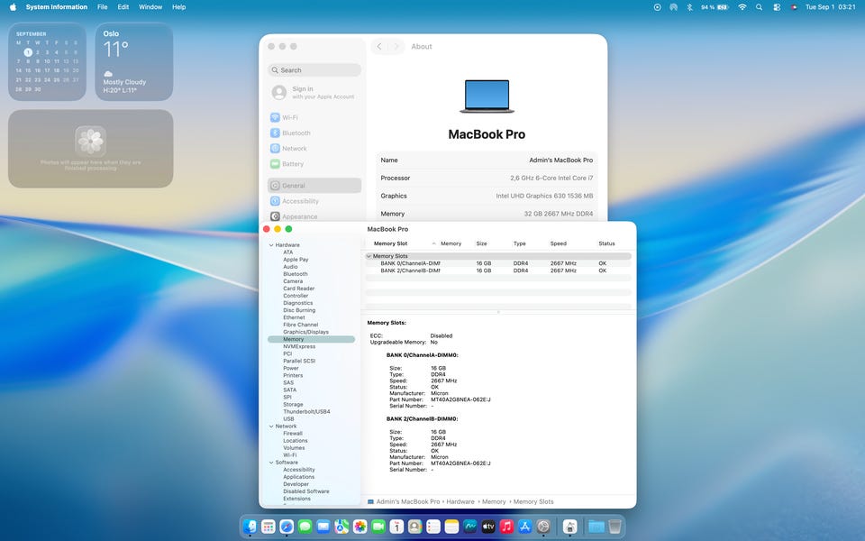865x541 pixels.
Task: Open the File menu
Action: coord(103,7)
